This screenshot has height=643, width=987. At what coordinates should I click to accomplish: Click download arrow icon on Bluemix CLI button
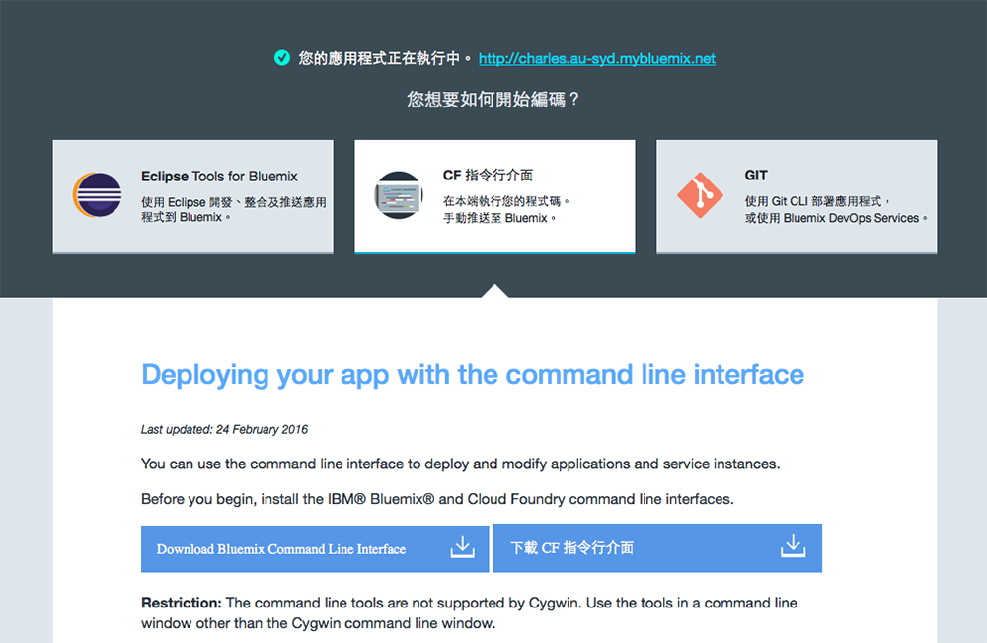coord(462,546)
